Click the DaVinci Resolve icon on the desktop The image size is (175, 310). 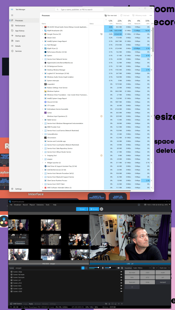[x=4, y=221]
